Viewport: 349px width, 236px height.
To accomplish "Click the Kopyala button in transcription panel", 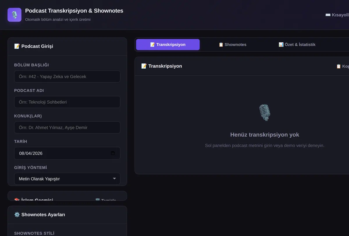I will (343, 66).
